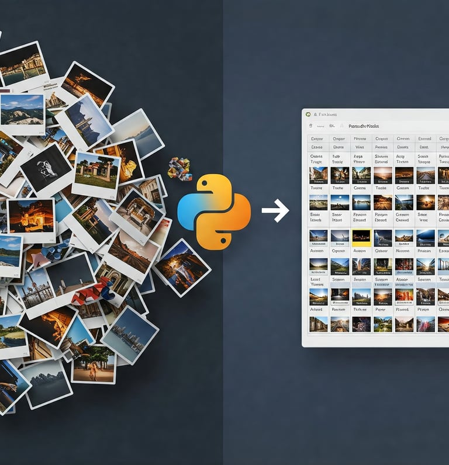Screen dimensions: 449x465
Task: Click the green circular icon in window title bar
Action: click(x=308, y=114)
